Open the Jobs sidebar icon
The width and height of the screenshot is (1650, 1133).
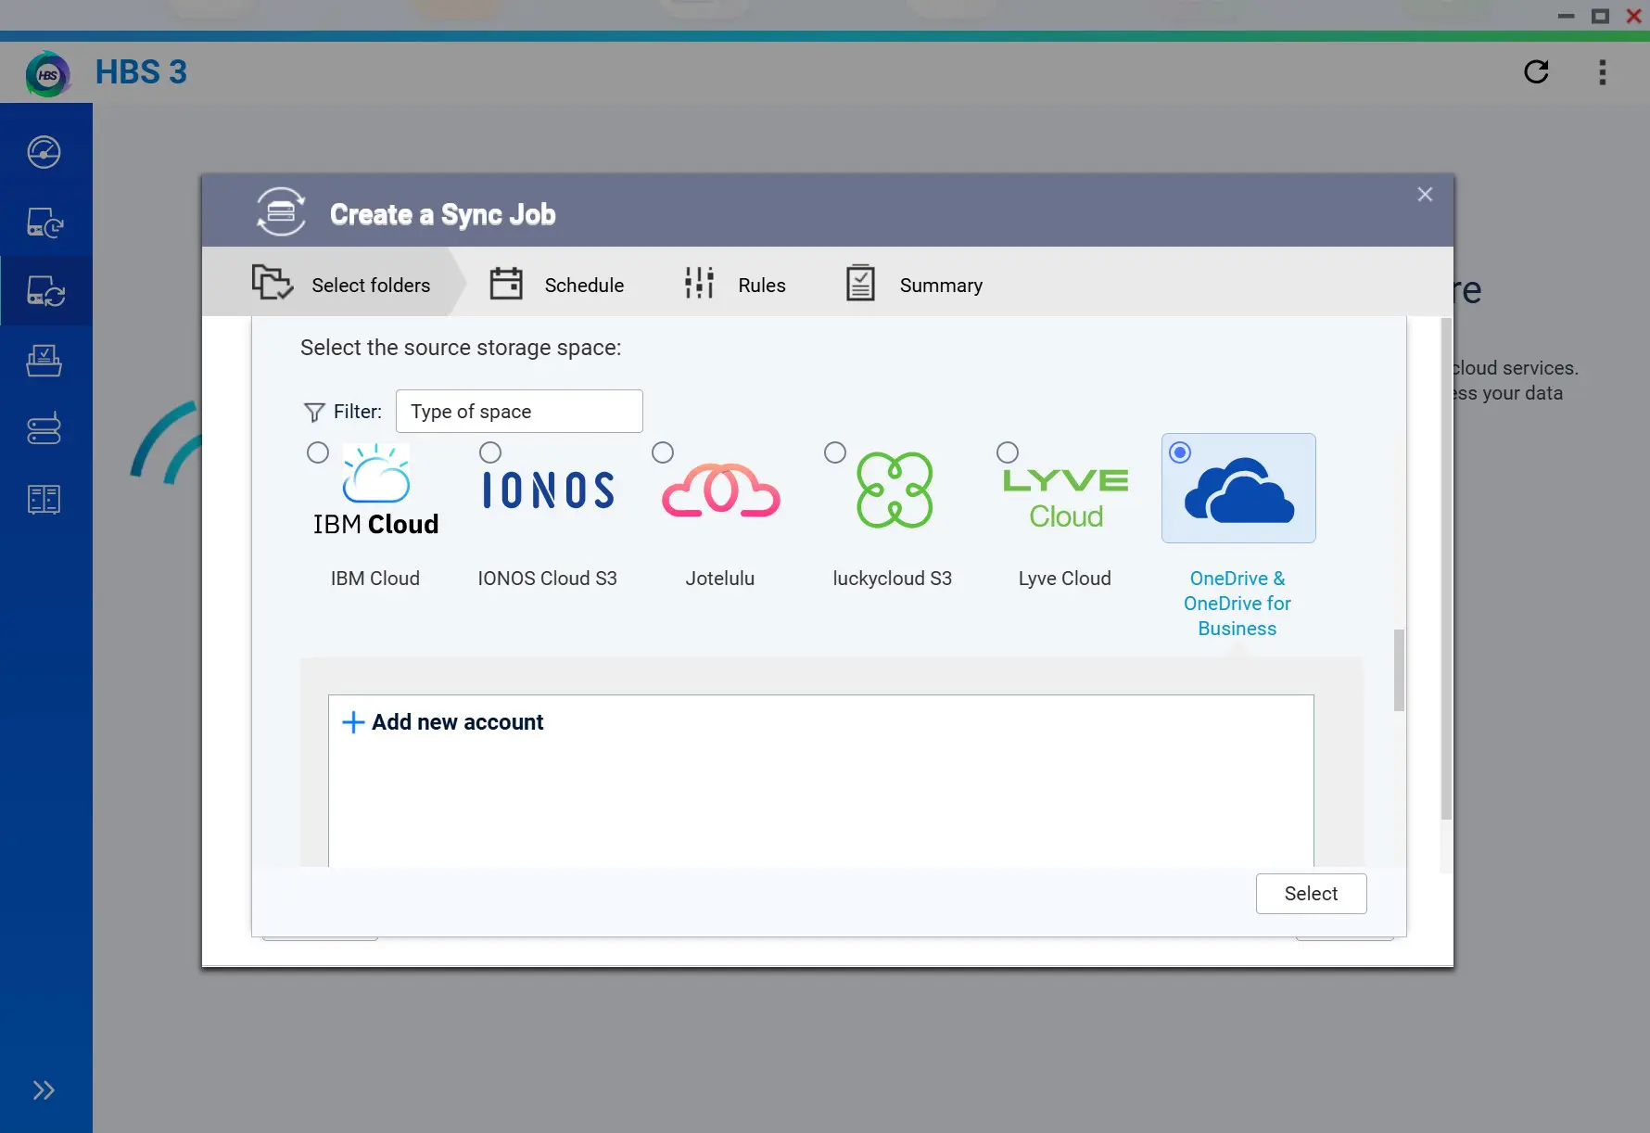click(x=44, y=361)
